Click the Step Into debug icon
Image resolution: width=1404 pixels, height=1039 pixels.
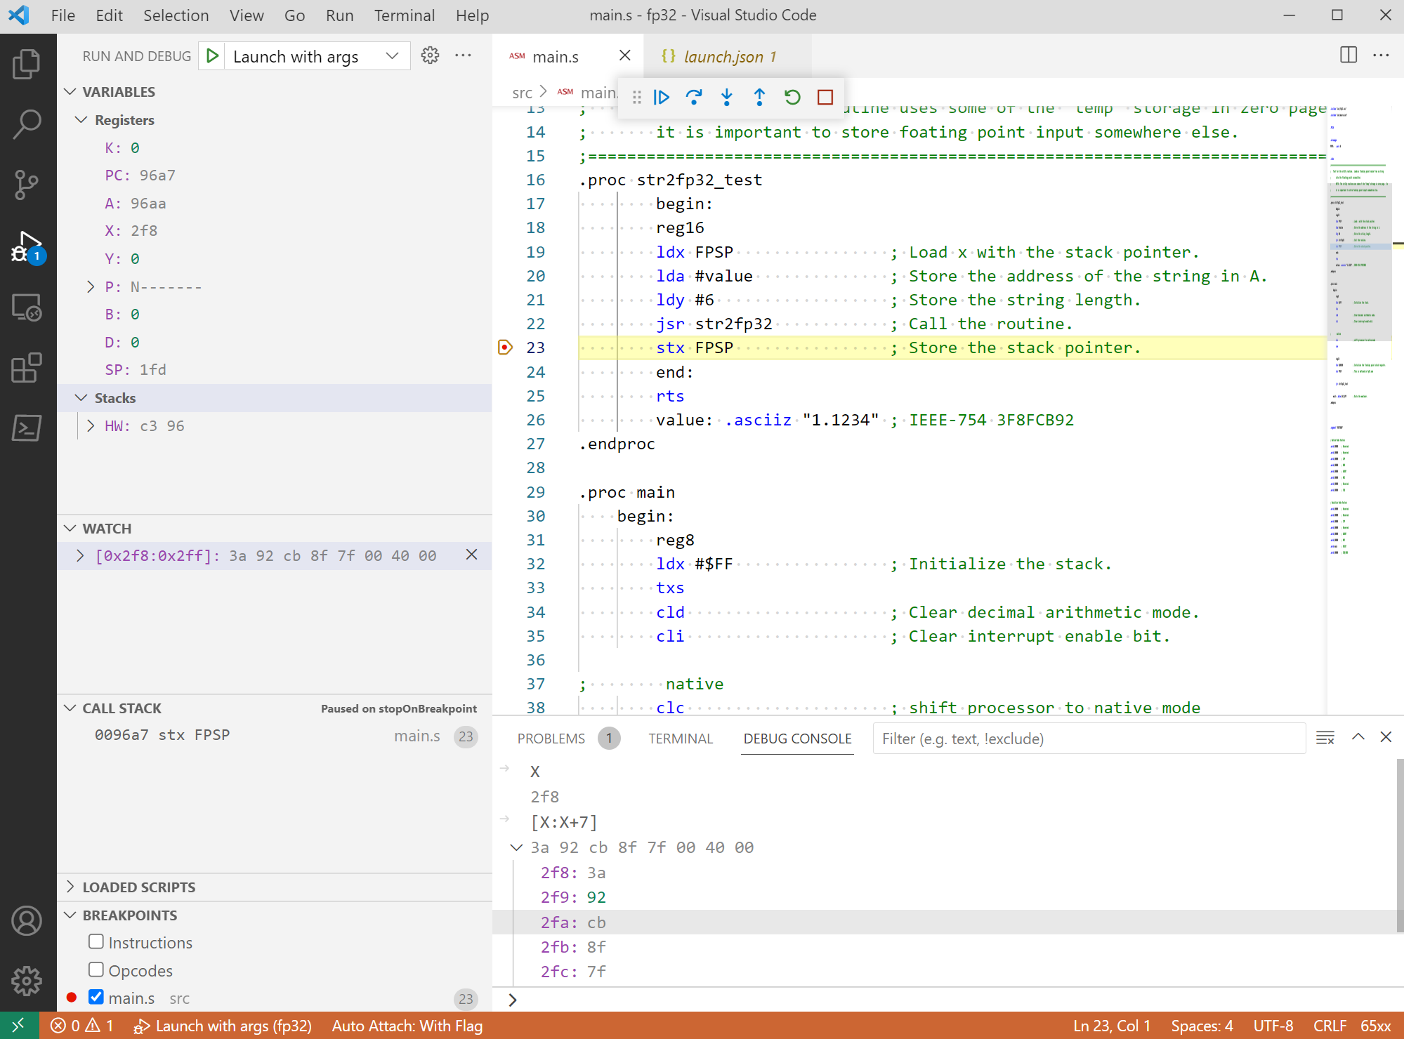click(x=727, y=97)
